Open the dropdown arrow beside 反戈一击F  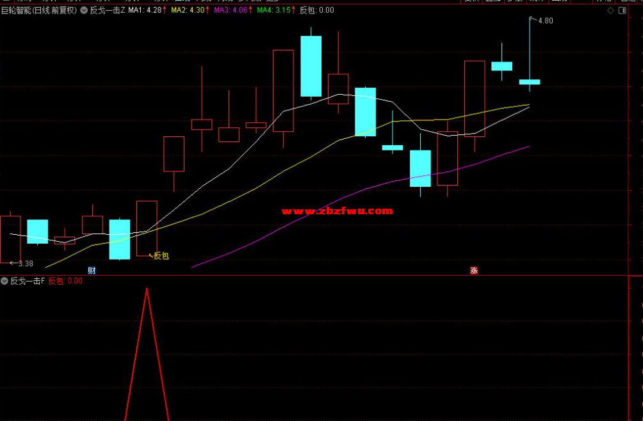(x=4, y=281)
